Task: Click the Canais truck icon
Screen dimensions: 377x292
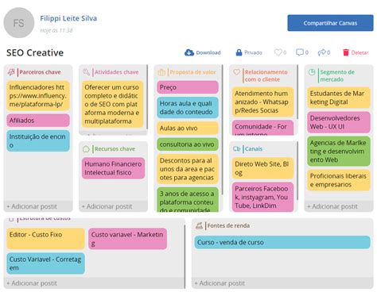Action: (x=237, y=149)
